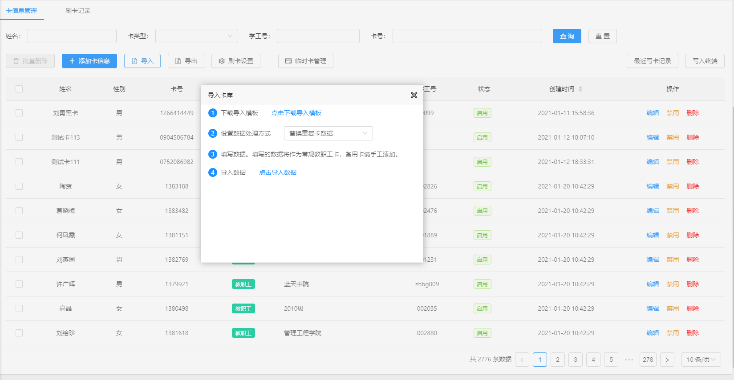Go to the previous page arrow
734x380 pixels.
coord(522,360)
